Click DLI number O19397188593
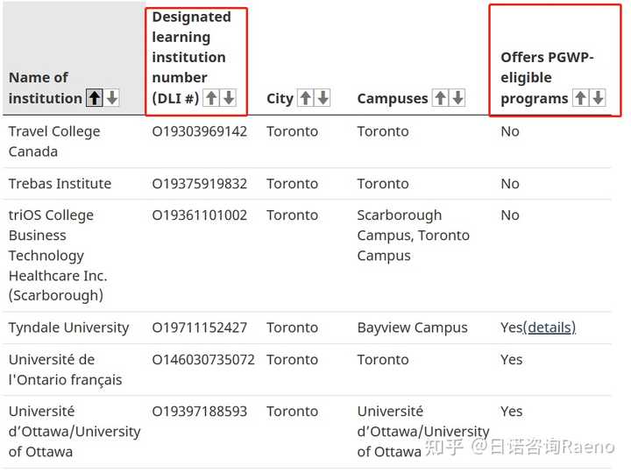The height and width of the screenshot is (472, 631). point(200,411)
